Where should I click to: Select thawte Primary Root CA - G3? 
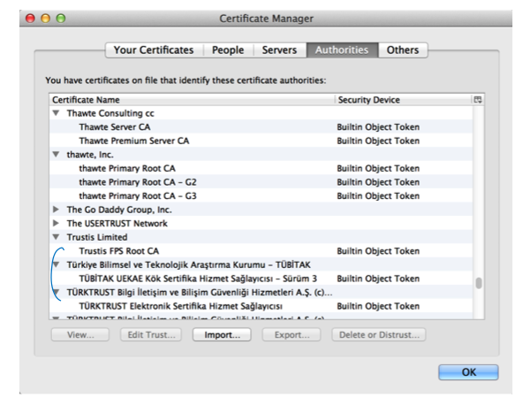(261, 196)
